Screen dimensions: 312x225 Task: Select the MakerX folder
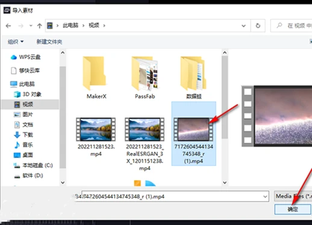(96, 78)
